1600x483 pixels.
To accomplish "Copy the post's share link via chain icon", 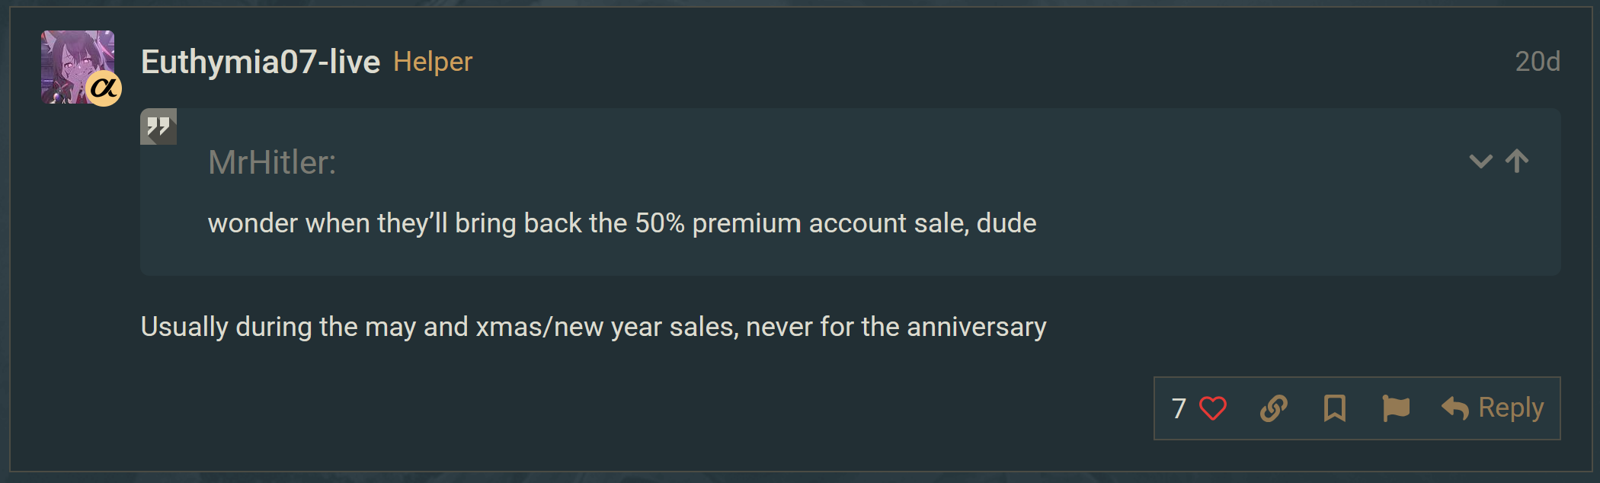I will (1273, 408).
